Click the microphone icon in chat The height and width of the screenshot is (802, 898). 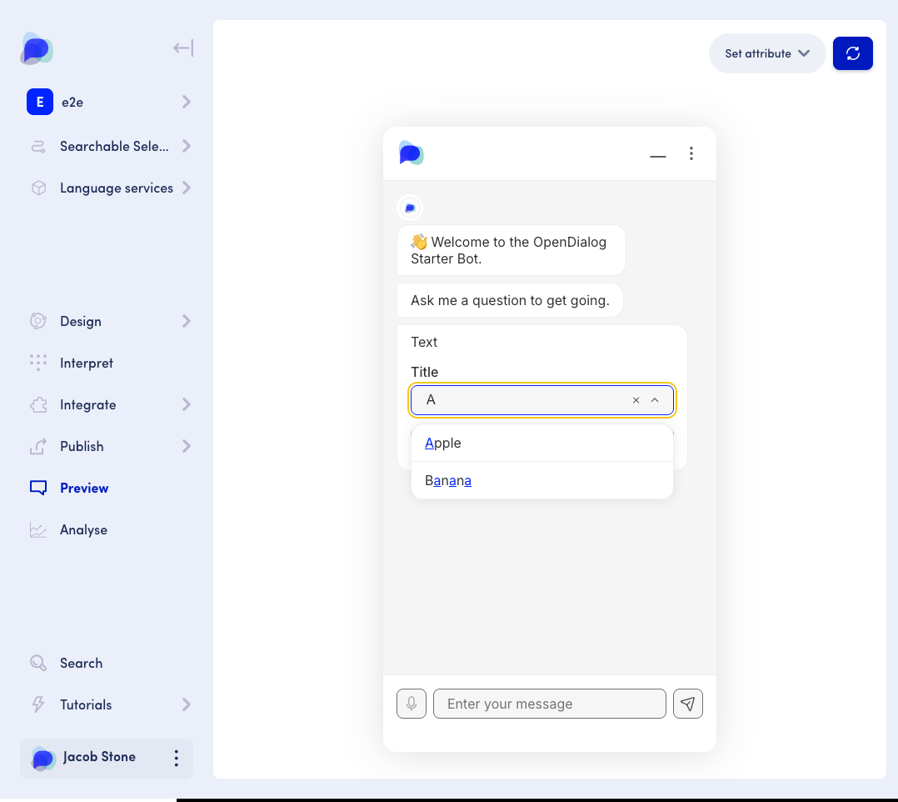pyautogui.click(x=412, y=704)
